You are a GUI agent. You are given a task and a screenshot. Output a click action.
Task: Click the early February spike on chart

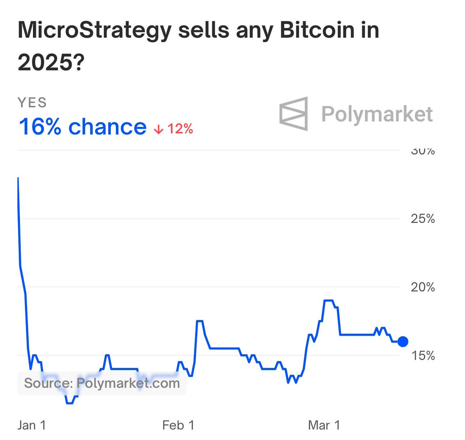[200, 321]
